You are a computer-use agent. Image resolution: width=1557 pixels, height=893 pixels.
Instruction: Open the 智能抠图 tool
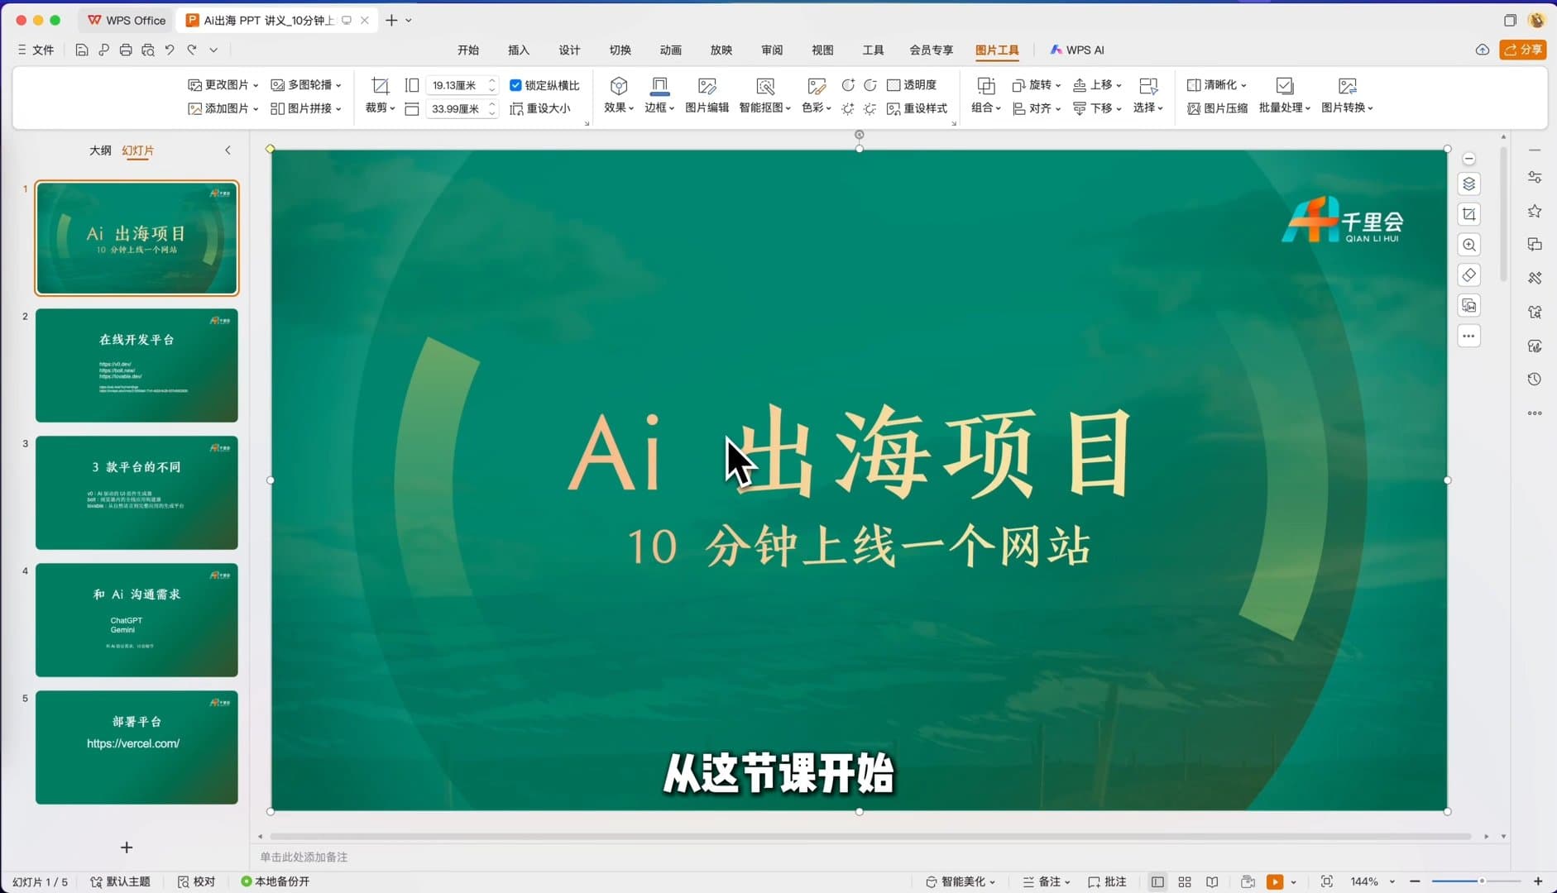(764, 95)
